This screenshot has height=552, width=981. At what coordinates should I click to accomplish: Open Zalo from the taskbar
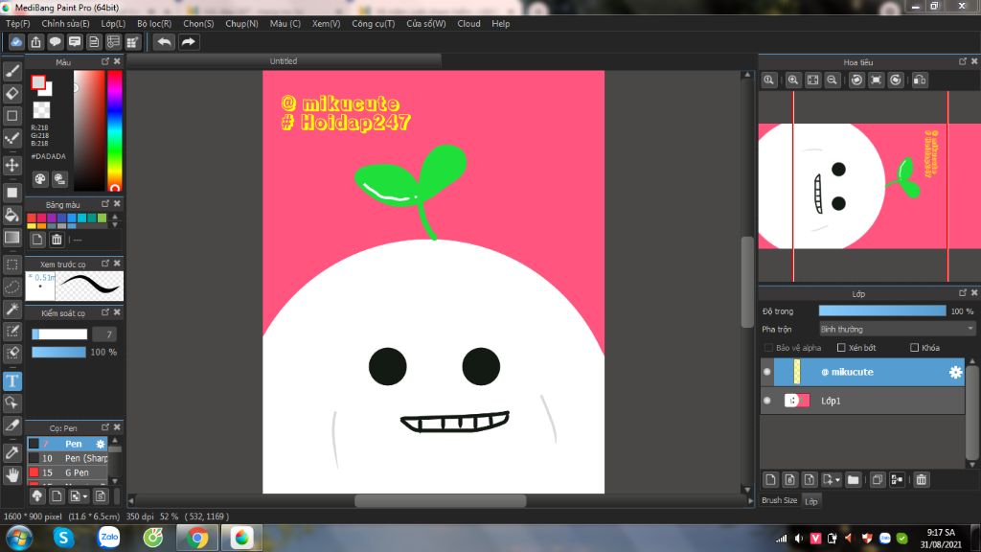[x=108, y=538]
